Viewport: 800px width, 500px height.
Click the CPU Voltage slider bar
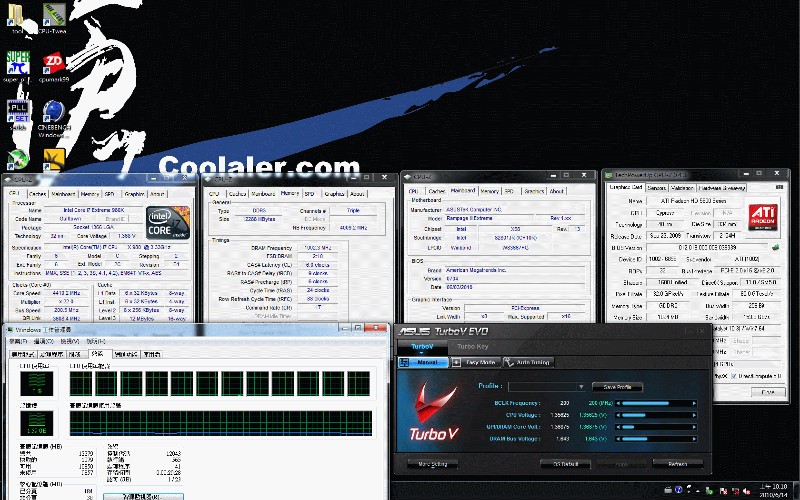(x=656, y=415)
